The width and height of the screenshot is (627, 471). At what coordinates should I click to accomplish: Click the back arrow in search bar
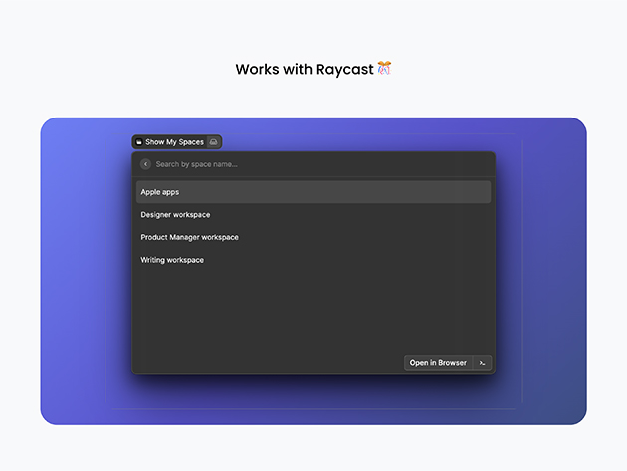pyautogui.click(x=145, y=164)
